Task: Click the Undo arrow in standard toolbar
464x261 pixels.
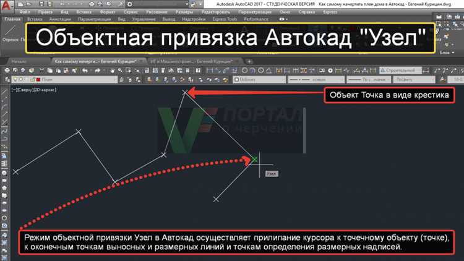Action: coord(85,71)
